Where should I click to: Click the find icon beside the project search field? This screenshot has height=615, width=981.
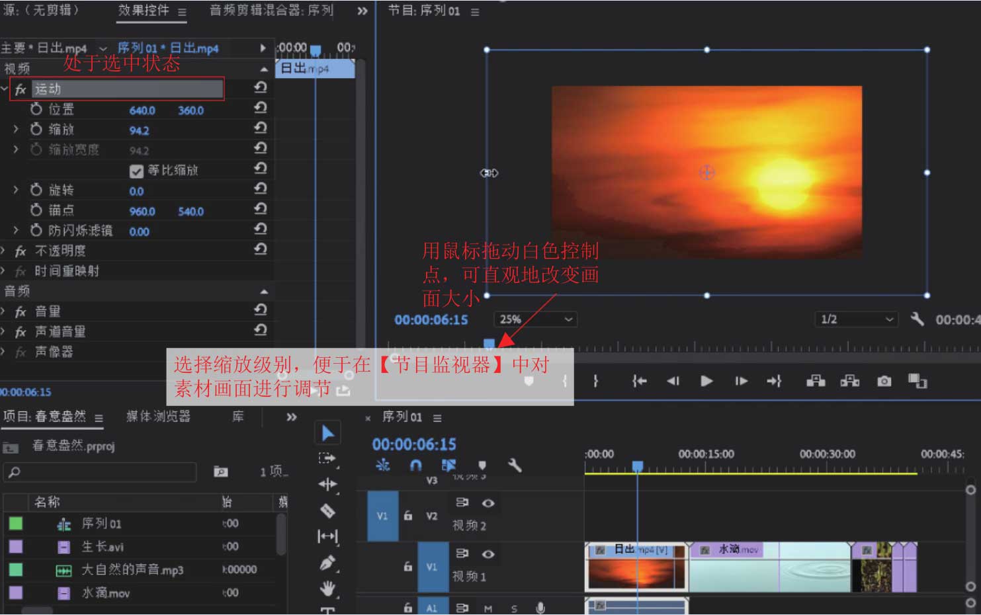click(221, 471)
